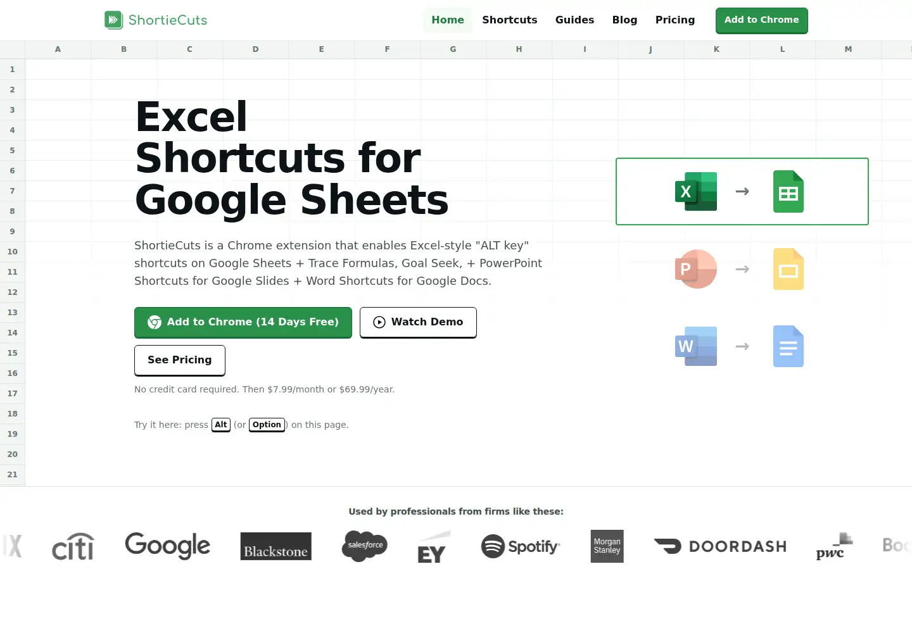The height and width of the screenshot is (633, 912).
Task: Select column header A
Action: pyautogui.click(x=58, y=49)
